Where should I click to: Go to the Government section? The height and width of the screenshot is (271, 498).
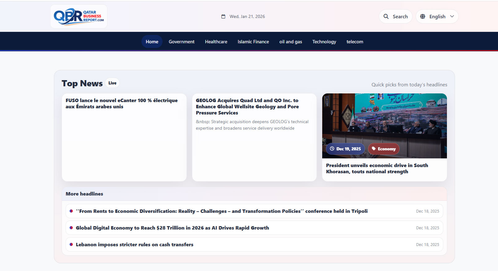(181, 42)
